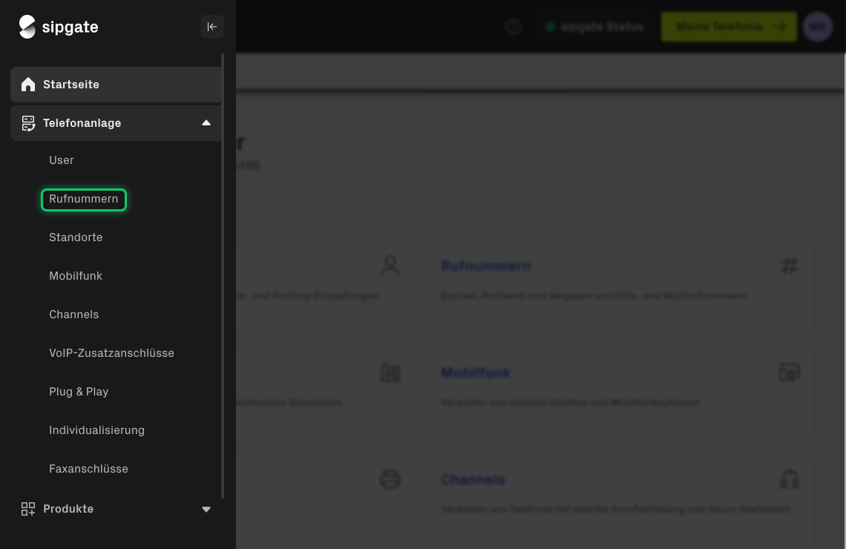Expand the Produkte menu section

(x=206, y=509)
